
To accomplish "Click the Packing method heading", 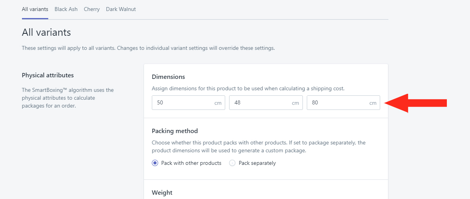I will tap(175, 131).
